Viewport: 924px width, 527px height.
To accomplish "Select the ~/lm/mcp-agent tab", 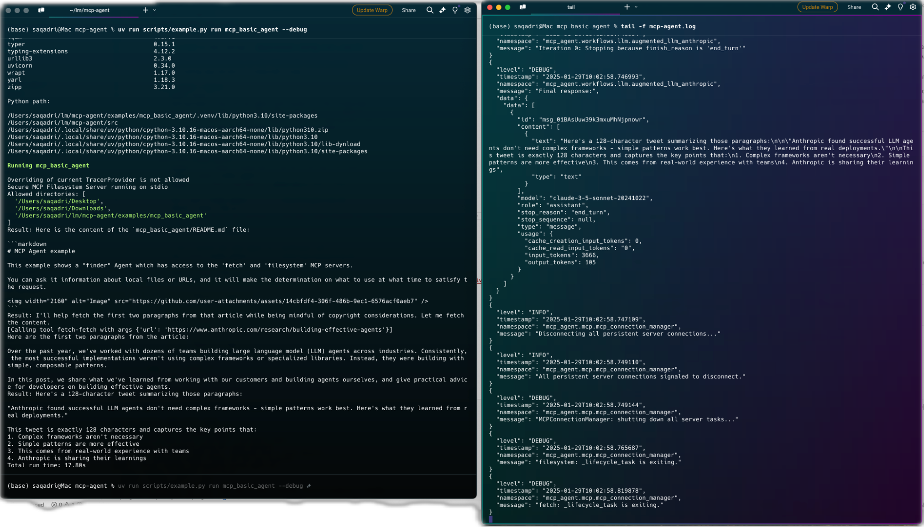I will (x=94, y=10).
